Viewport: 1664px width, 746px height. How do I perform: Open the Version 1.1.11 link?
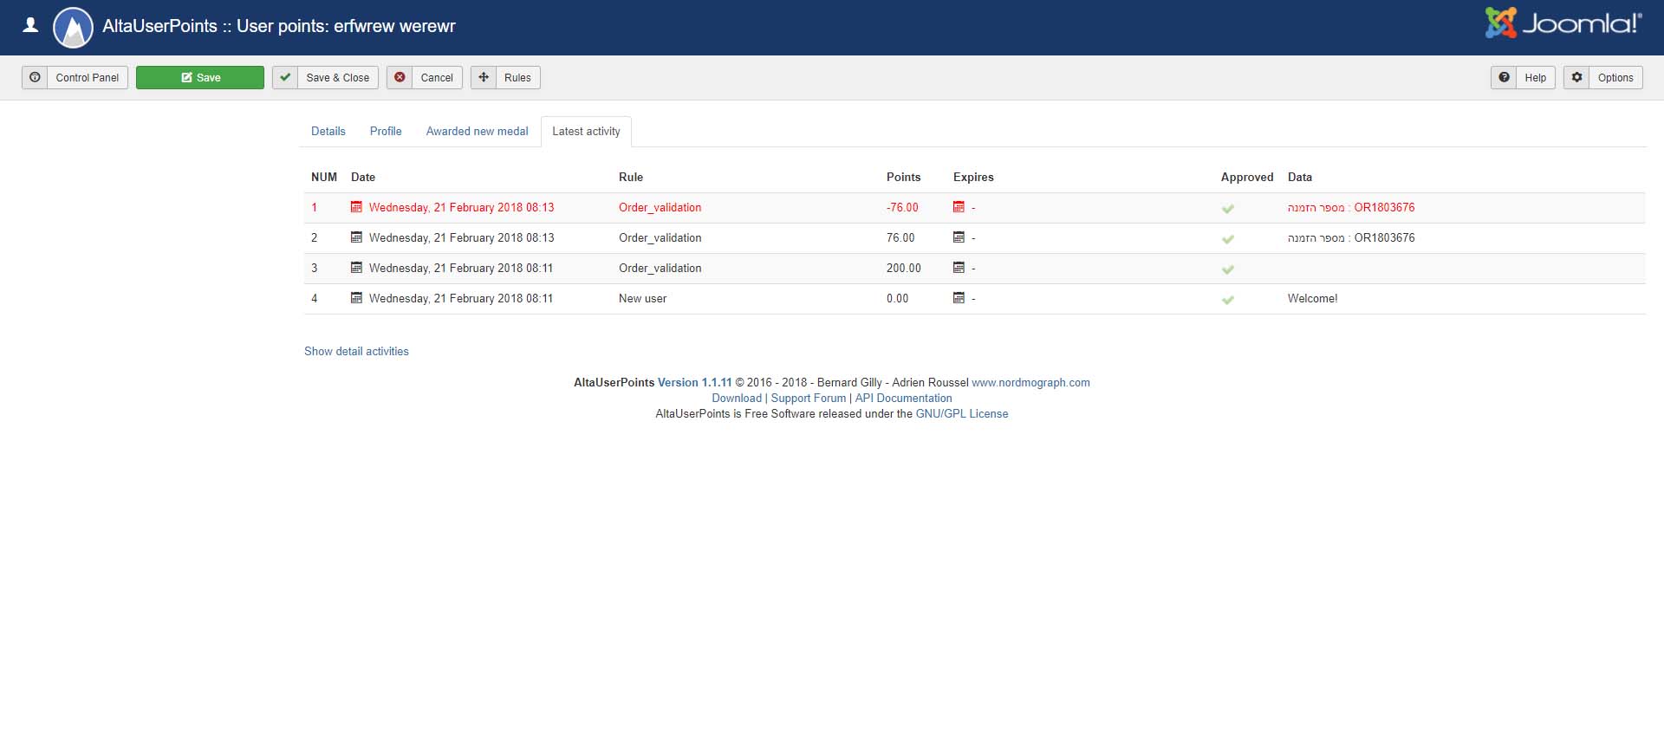tap(695, 382)
